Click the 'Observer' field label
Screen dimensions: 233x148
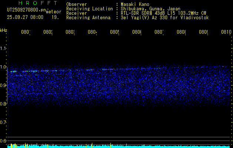pos(77,4)
